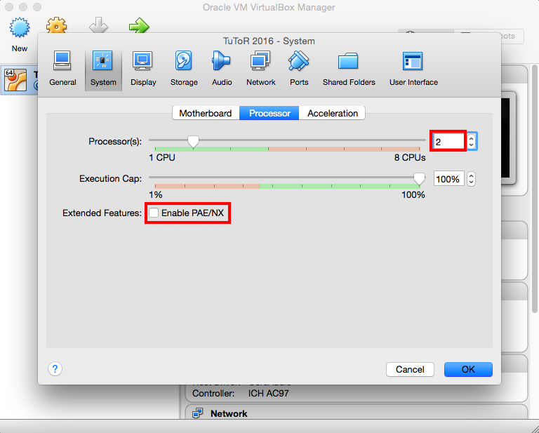Open help with the question mark button
This screenshot has height=433, width=539.
tap(55, 368)
